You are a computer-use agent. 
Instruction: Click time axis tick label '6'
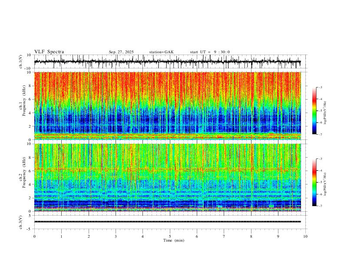197,236
